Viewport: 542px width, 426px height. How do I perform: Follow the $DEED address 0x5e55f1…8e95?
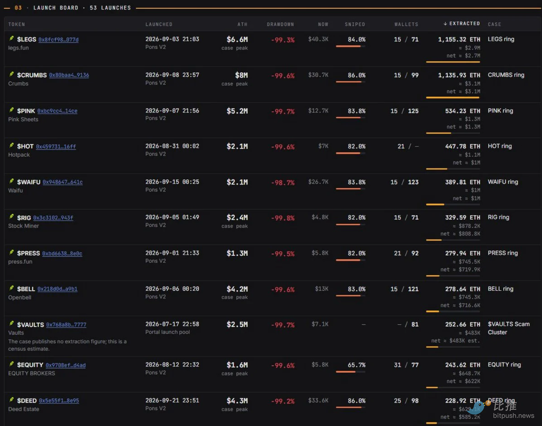(59, 401)
